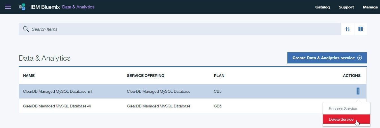Viewport: 380px width, 128px height.
Task: Click the NAME column header
Action: point(29,76)
